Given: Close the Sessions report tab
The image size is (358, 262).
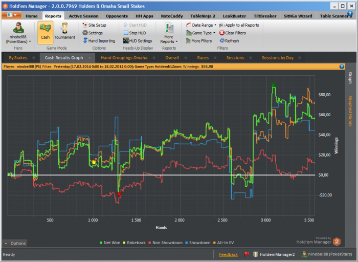Looking at the screenshot, I should coord(251,58).
